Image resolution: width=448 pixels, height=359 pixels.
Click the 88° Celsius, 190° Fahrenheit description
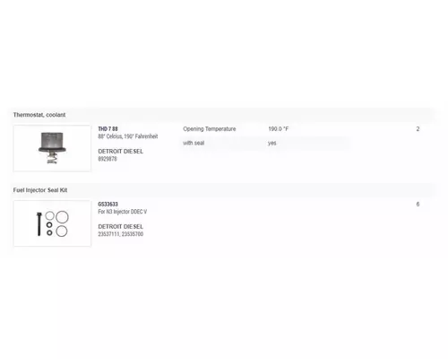[x=128, y=136]
